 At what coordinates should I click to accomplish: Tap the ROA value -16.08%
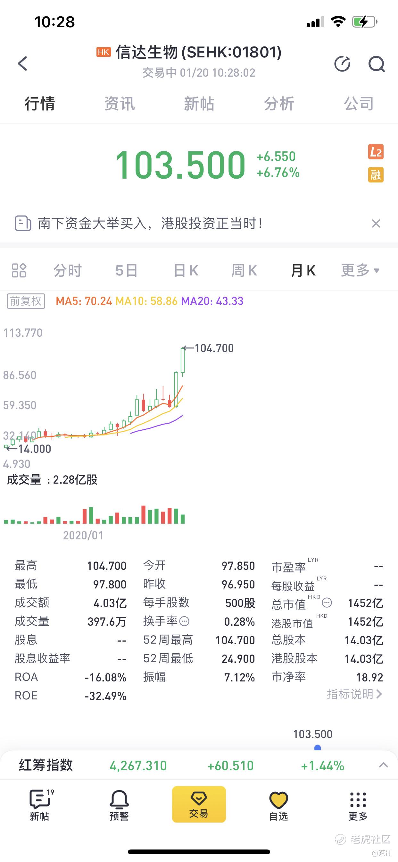pyautogui.click(x=105, y=678)
